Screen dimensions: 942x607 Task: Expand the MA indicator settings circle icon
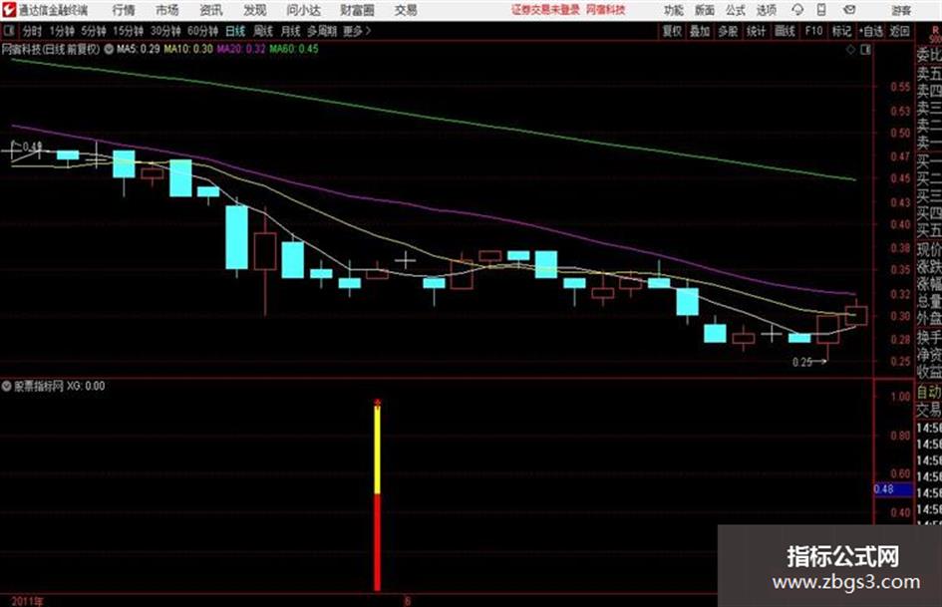pos(109,49)
